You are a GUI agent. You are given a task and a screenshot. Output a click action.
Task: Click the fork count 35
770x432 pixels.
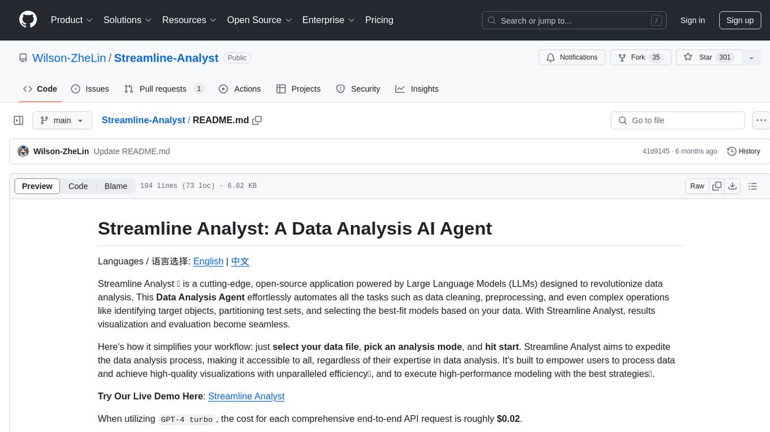[656, 58]
